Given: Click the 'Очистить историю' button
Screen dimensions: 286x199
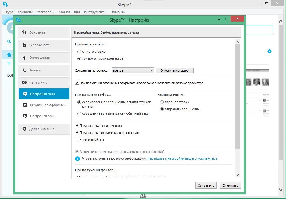Looking at the screenshot, I should click(x=175, y=70).
